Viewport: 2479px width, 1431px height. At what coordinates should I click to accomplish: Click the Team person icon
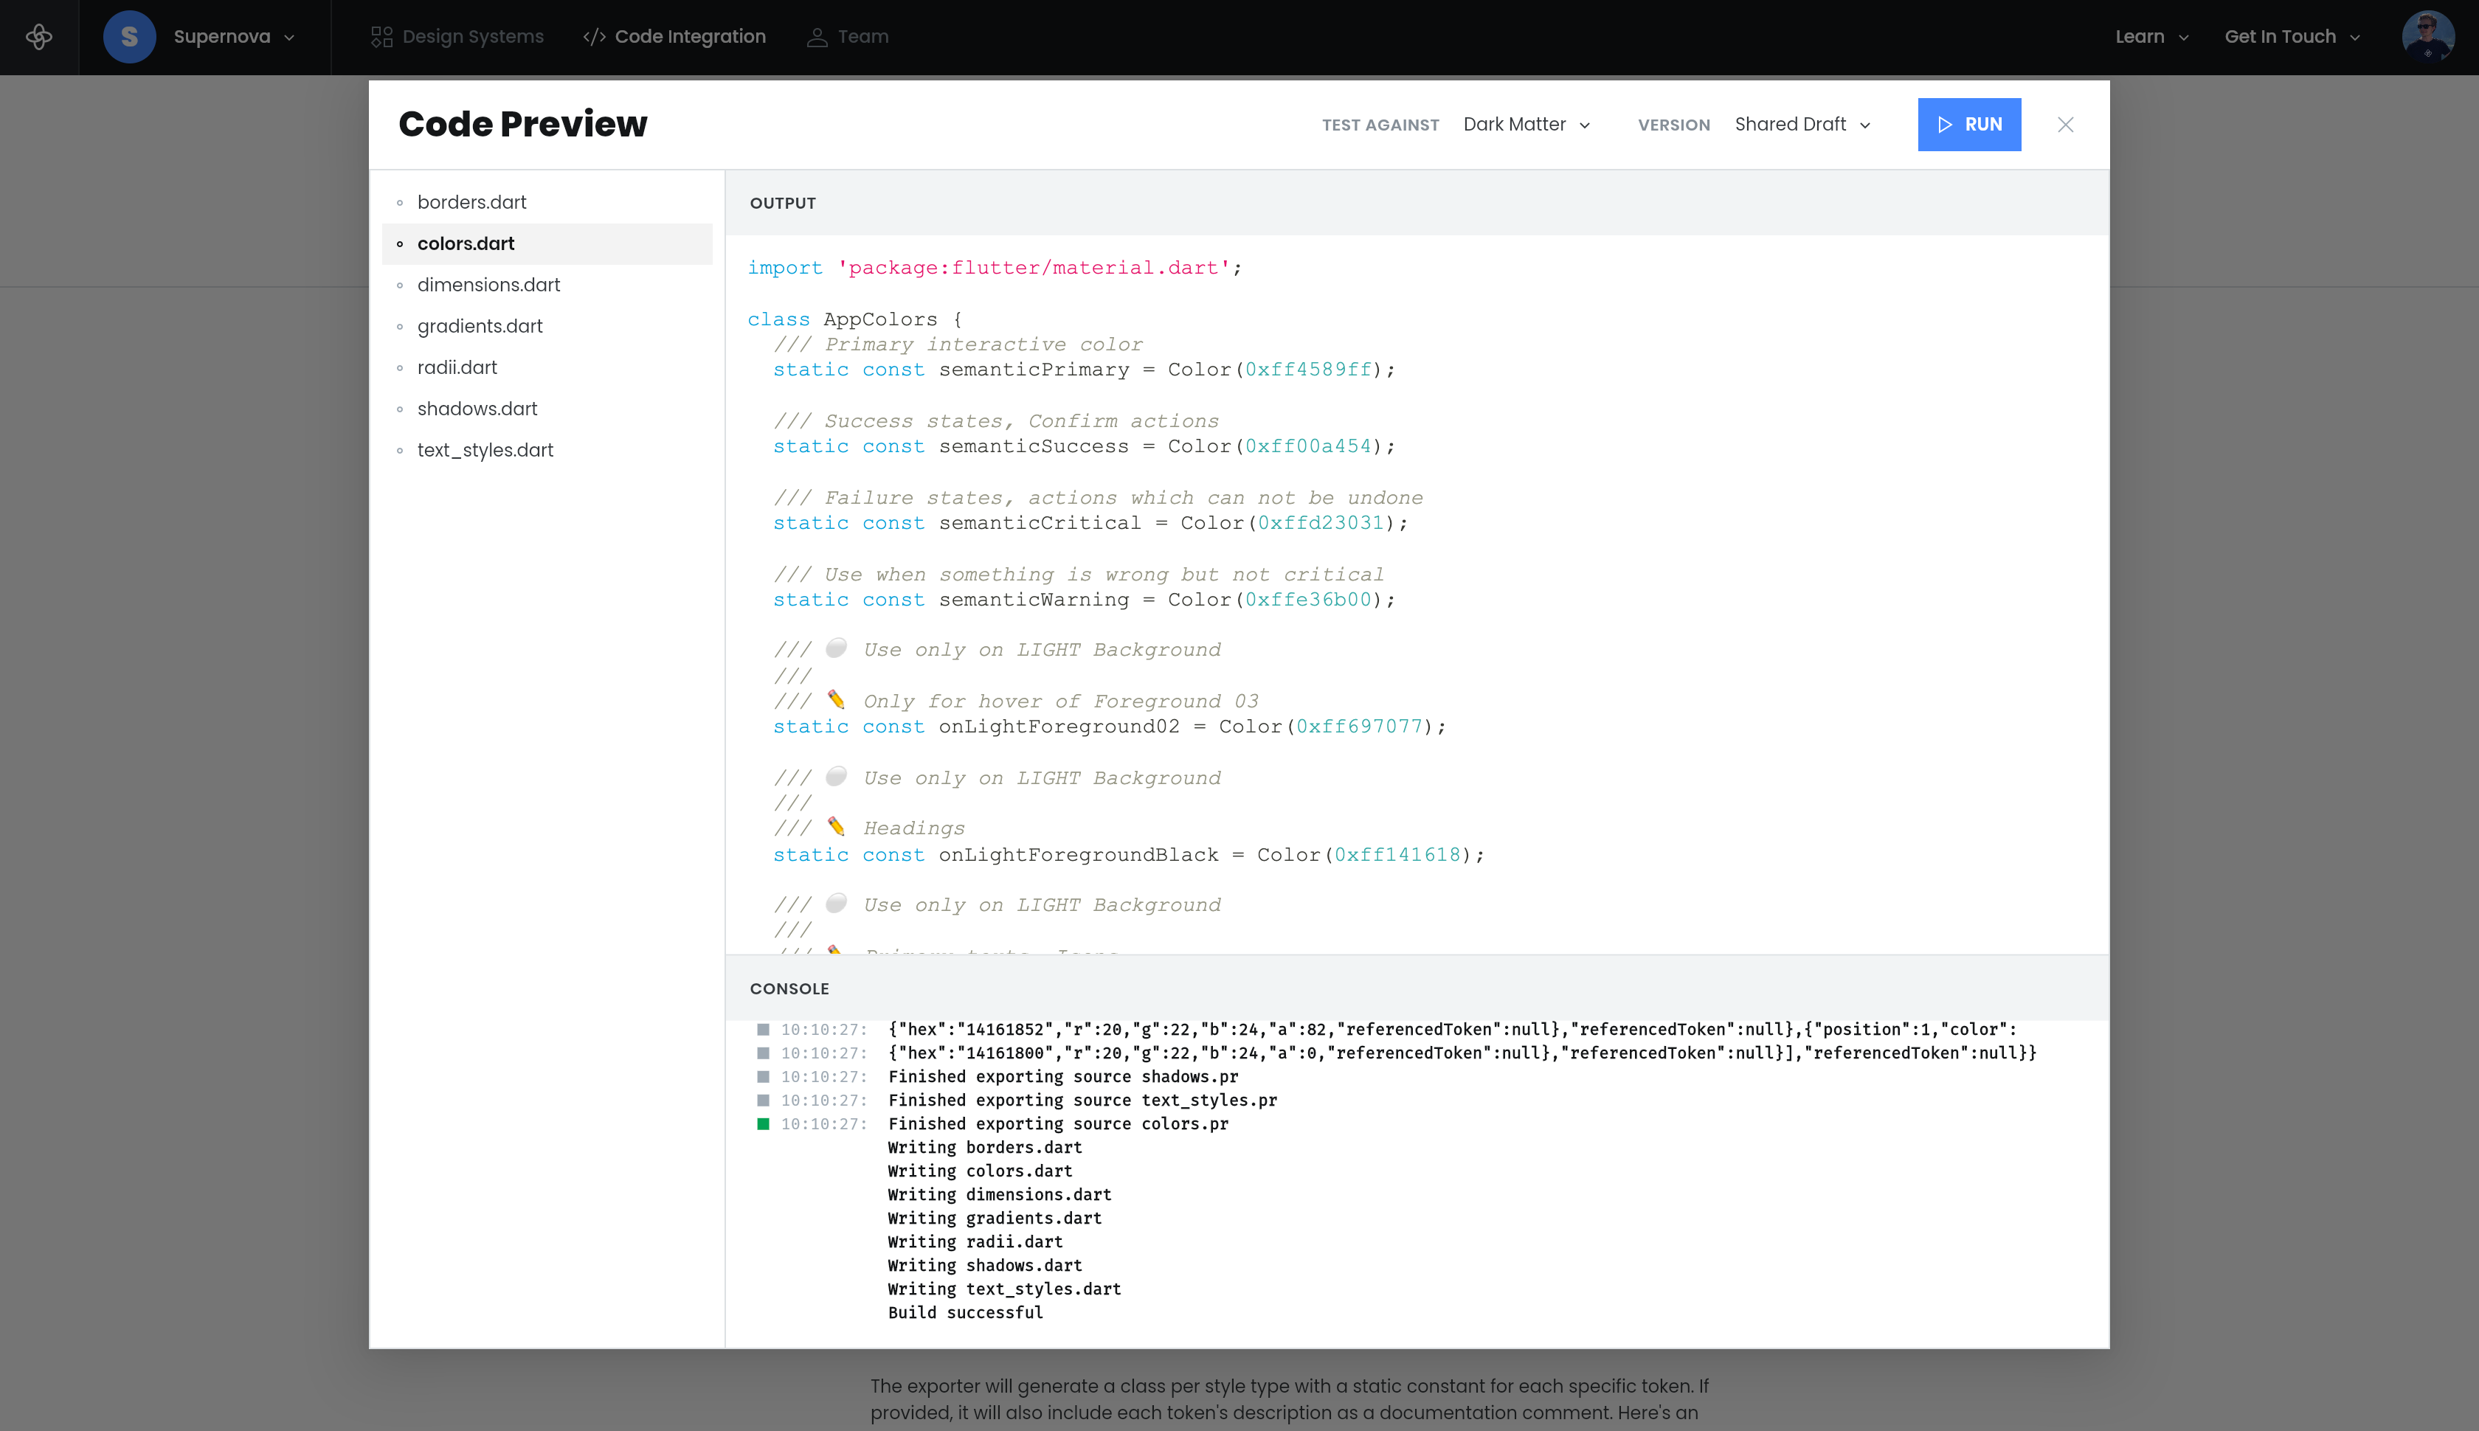click(x=817, y=36)
